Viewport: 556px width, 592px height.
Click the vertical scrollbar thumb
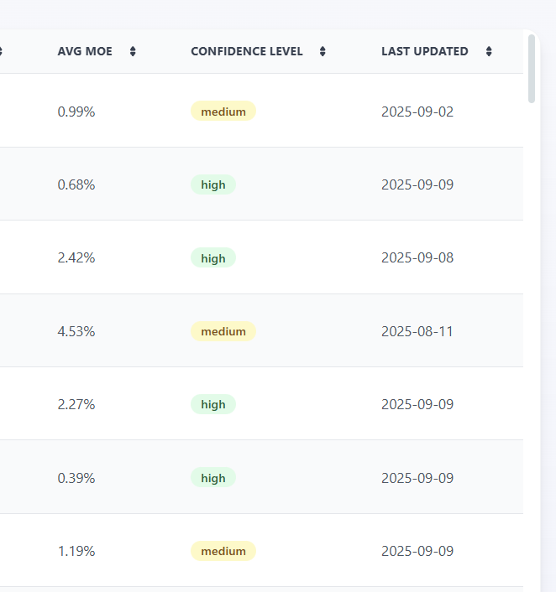point(532,69)
